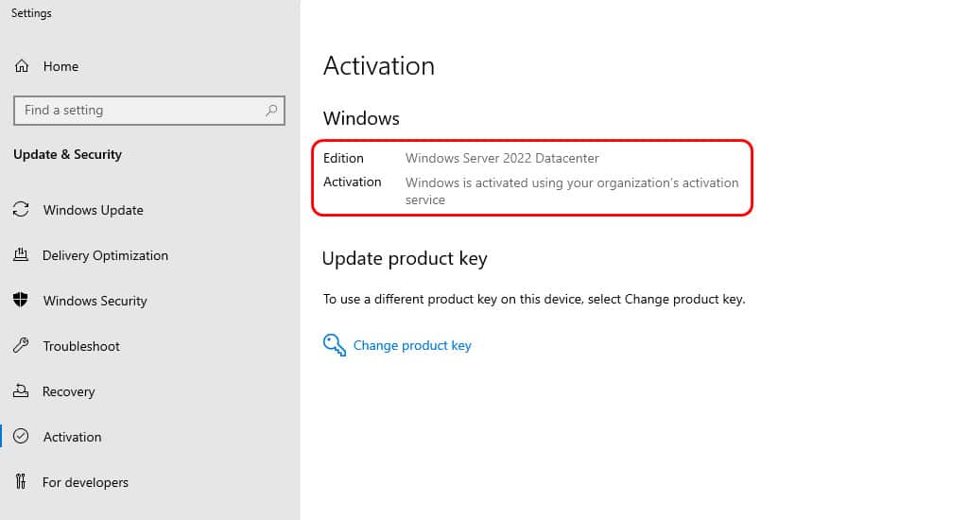Click the Windows Server 2022 Datacenter edition text
Viewport: 968px width, 520px height.
tap(502, 158)
